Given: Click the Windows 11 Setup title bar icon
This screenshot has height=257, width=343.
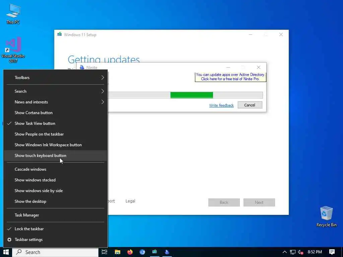Looking at the screenshot, I should pos(59,34).
